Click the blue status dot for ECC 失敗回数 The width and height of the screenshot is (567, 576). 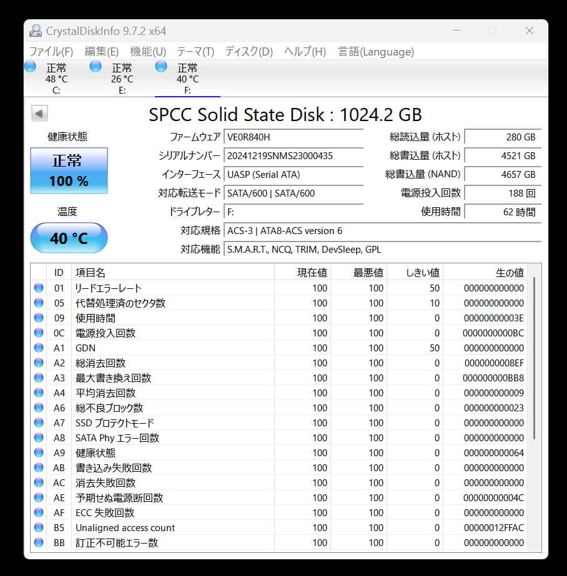pyautogui.click(x=39, y=512)
